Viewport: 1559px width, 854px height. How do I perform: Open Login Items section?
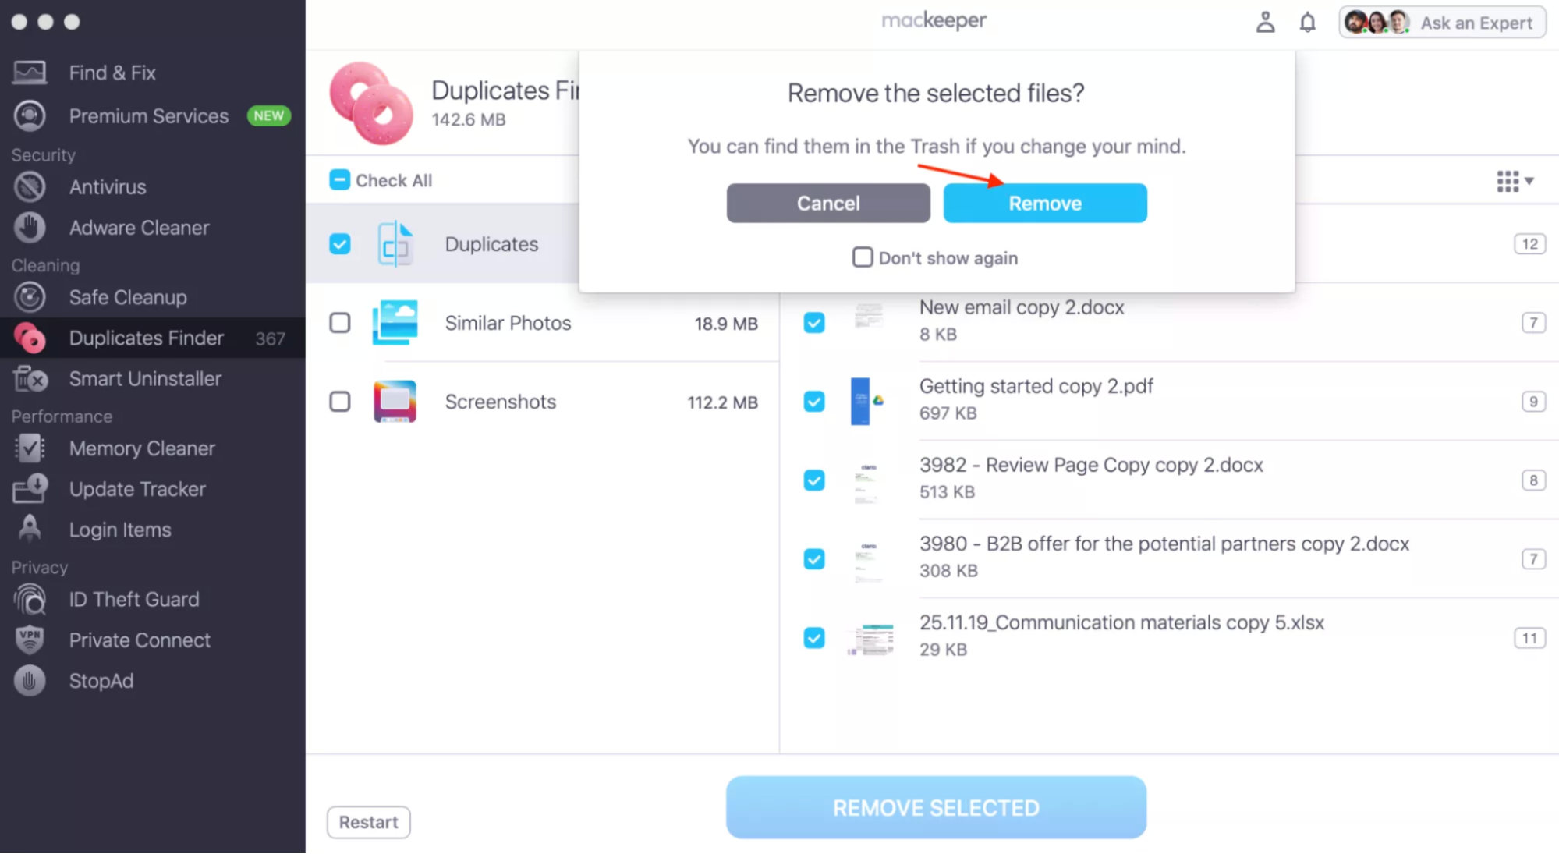coord(120,529)
